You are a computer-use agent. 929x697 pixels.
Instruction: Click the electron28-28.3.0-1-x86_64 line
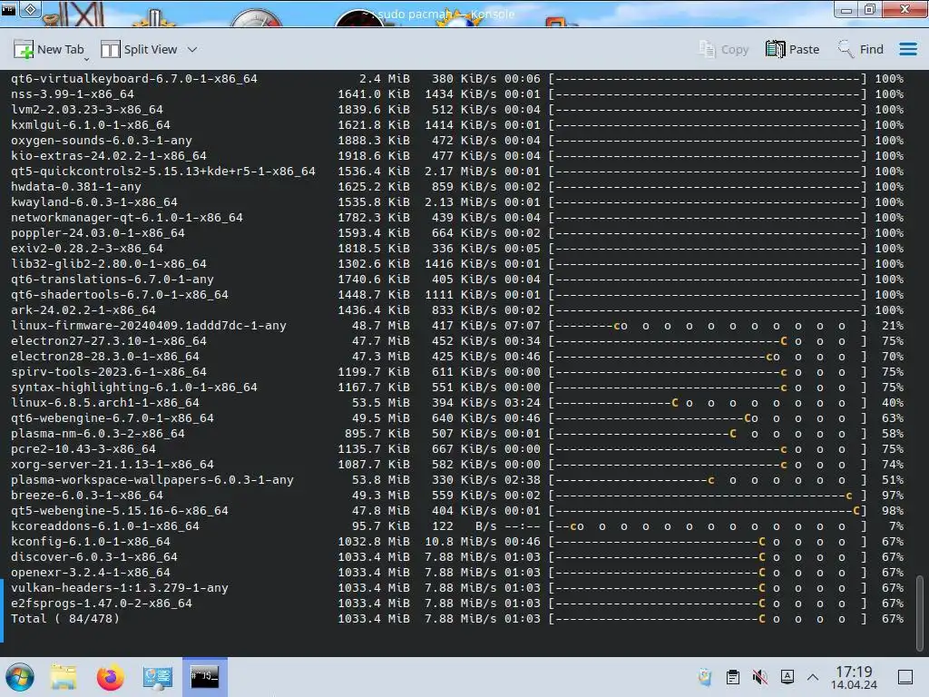(457, 356)
